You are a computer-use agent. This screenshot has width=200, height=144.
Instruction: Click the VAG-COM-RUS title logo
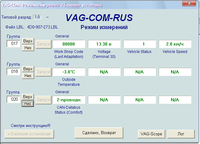coord(99,18)
